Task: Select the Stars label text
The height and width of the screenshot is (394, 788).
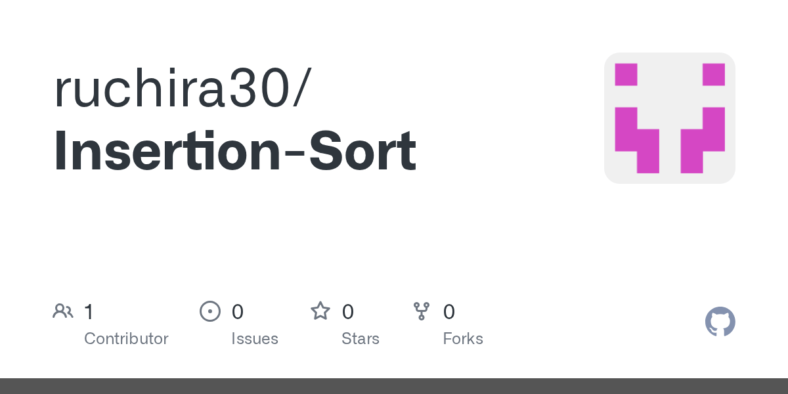Action: pyautogui.click(x=361, y=339)
